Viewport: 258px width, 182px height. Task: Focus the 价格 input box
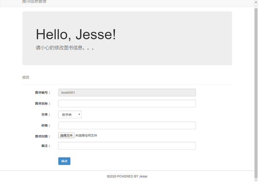127,126
